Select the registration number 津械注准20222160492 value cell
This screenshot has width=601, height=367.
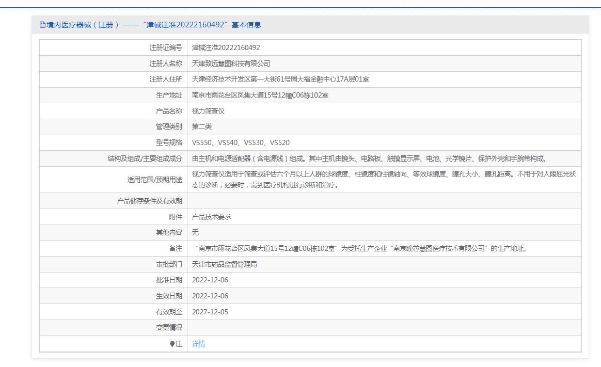[226, 47]
